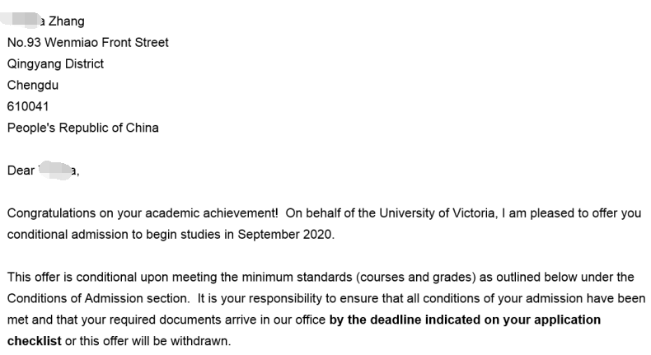Click the bold word "checklist"

point(35,340)
